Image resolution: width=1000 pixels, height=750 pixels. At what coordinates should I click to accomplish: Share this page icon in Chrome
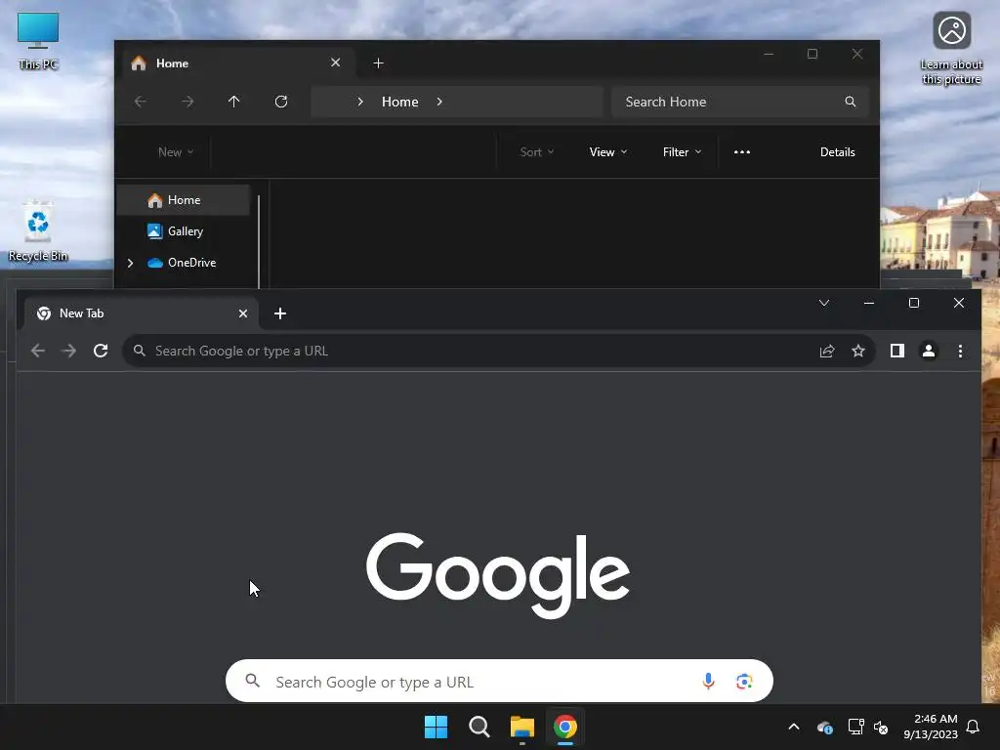[827, 351]
